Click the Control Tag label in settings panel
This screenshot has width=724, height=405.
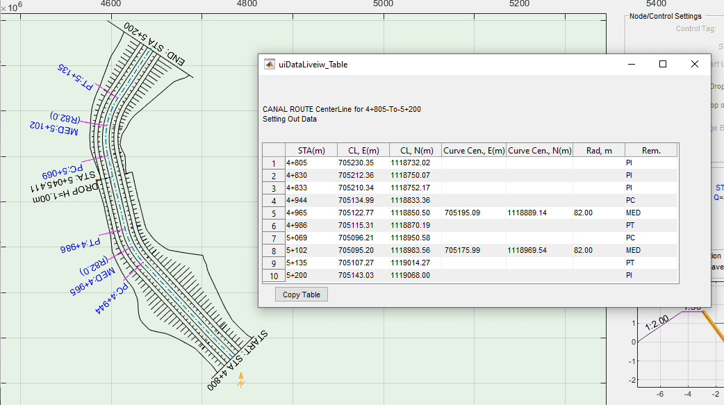point(696,28)
